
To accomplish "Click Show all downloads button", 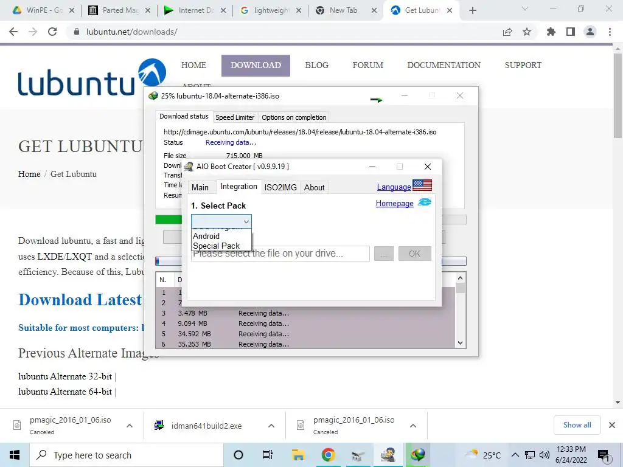I will click(x=577, y=425).
